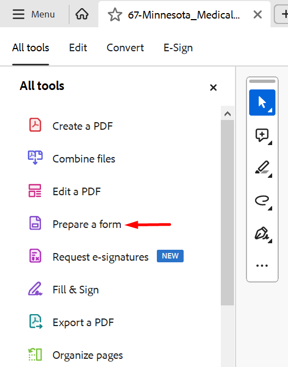The image size is (288, 367).
Task: Select the Fill & Sign pen tool
Action: click(262, 233)
